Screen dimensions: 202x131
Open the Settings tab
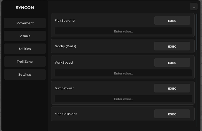point(25,75)
